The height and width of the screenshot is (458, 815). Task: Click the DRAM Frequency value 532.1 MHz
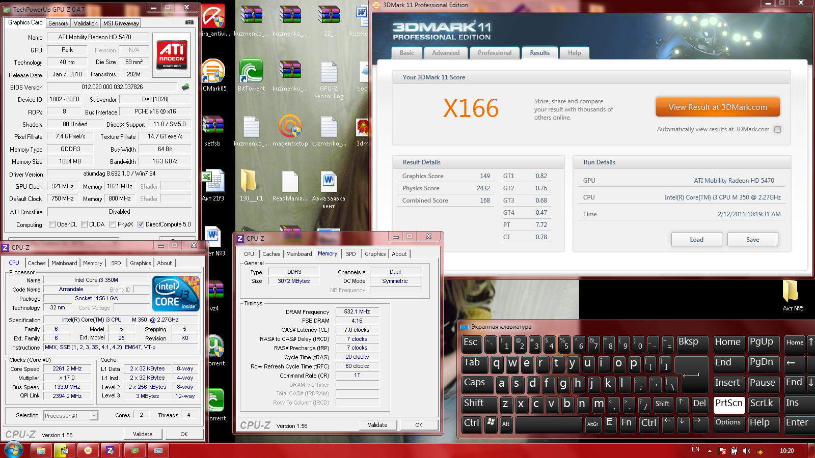(357, 311)
